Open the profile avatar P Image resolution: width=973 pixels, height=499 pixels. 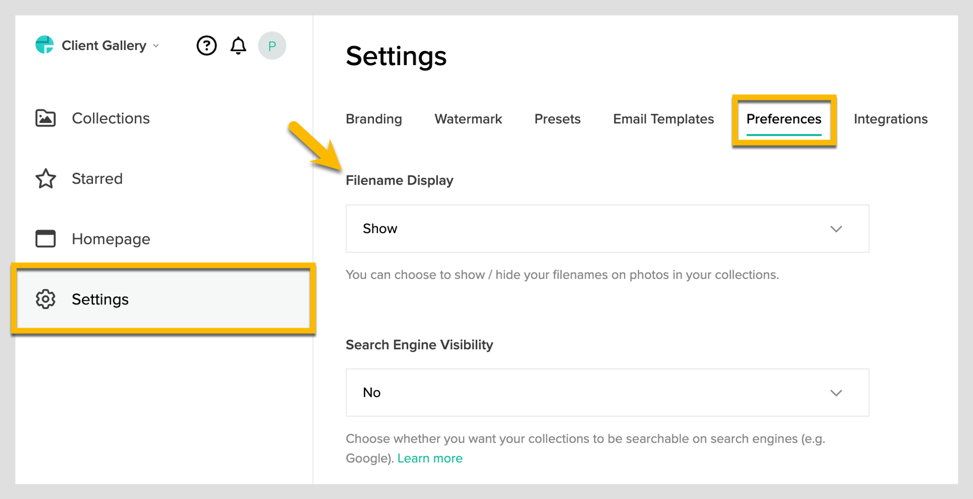(x=272, y=46)
